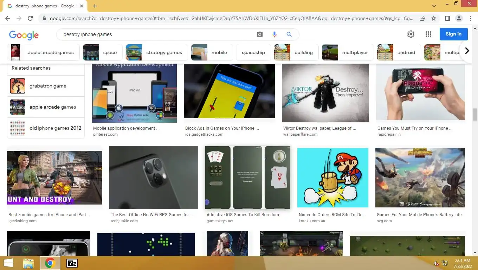Show more filter chips with right arrow

pyautogui.click(x=467, y=51)
